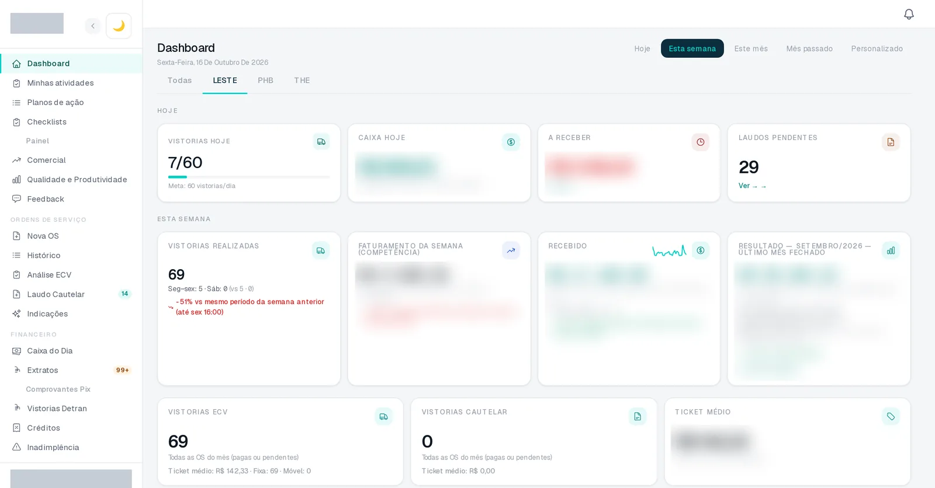Open the Painel submenu item
This screenshot has width=935, height=488.
click(x=37, y=141)
